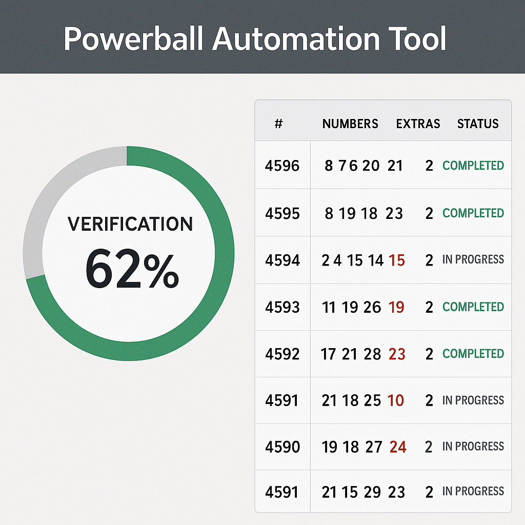Image resolution: width=525 pixels, height=525 pixels.
Task: Click extras value in row 21 15 29 23
Action: 429,493
